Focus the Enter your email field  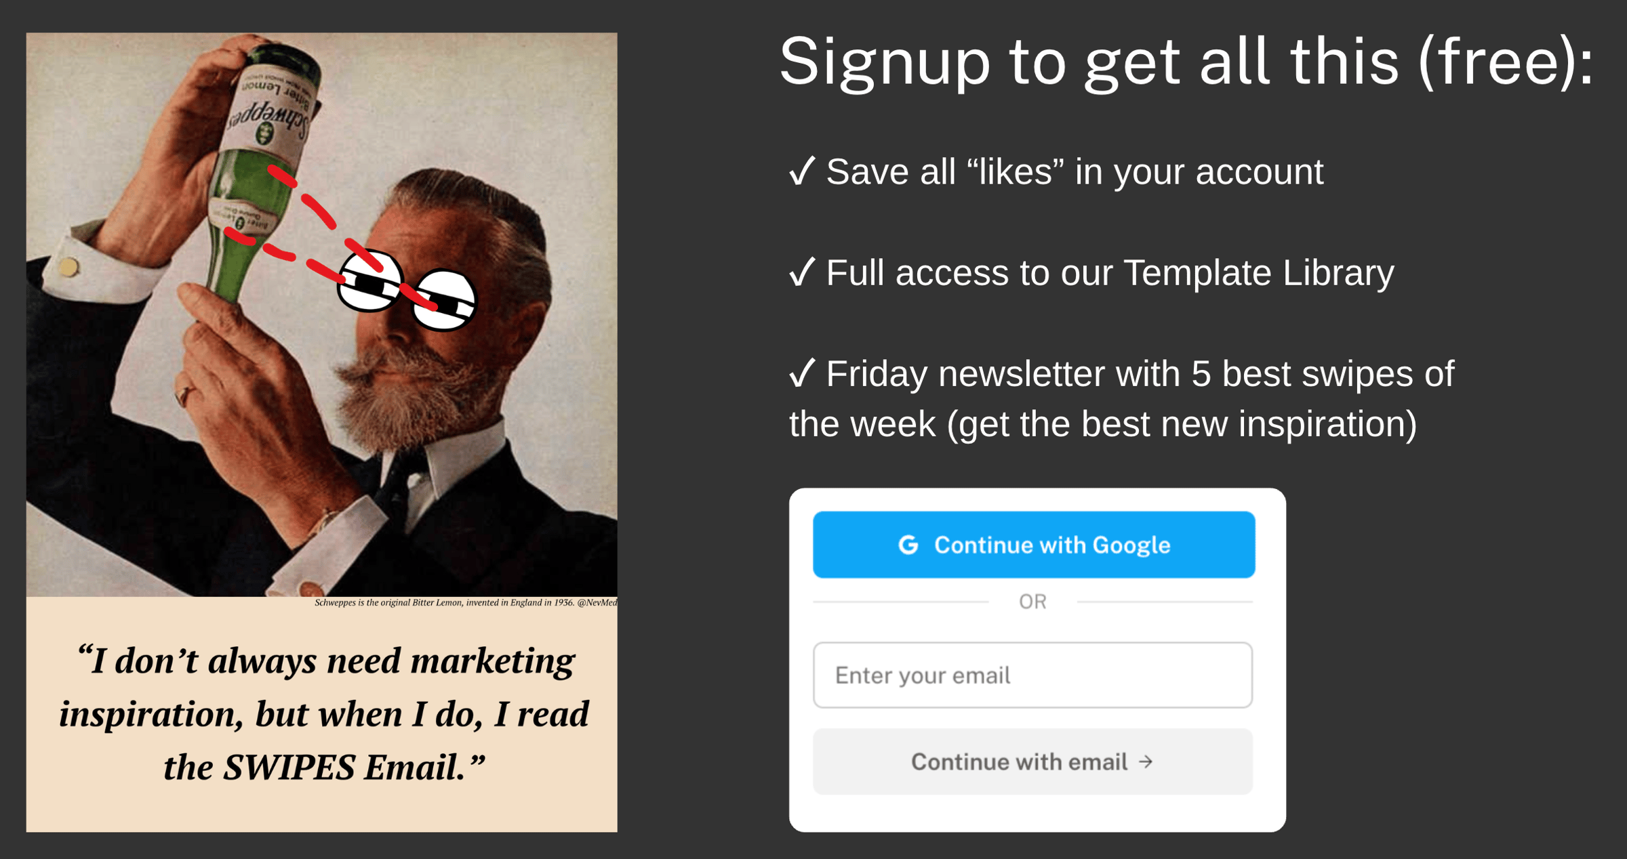click(1032, 675)
